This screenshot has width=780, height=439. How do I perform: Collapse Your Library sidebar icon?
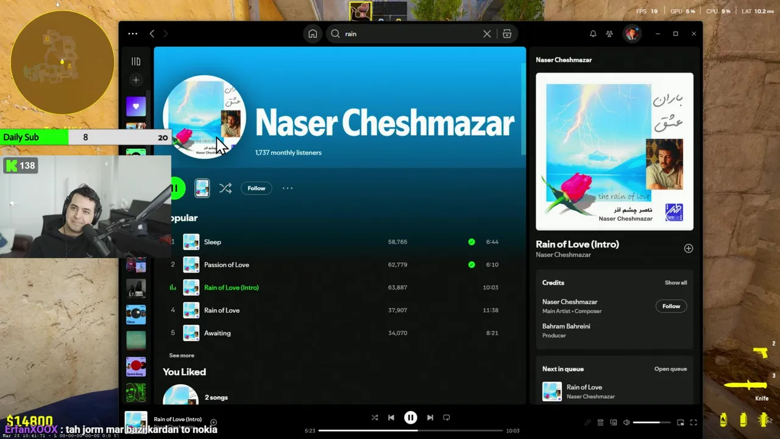136,62
